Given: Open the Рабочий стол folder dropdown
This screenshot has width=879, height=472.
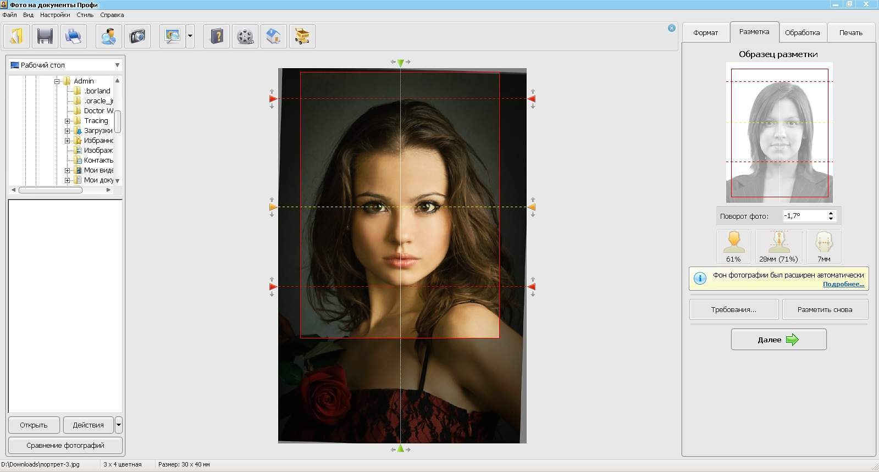Looking at the screenshot, I should click(x=117, y=65).
